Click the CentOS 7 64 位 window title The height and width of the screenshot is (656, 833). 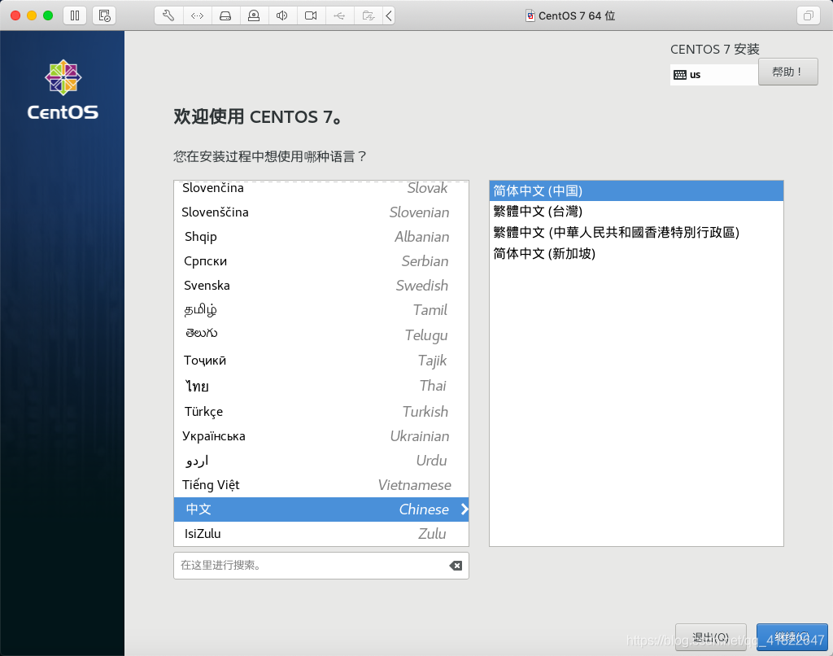(x=577, y=16)
